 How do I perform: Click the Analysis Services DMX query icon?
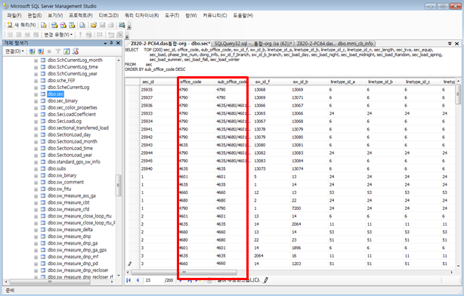(63, 25)
